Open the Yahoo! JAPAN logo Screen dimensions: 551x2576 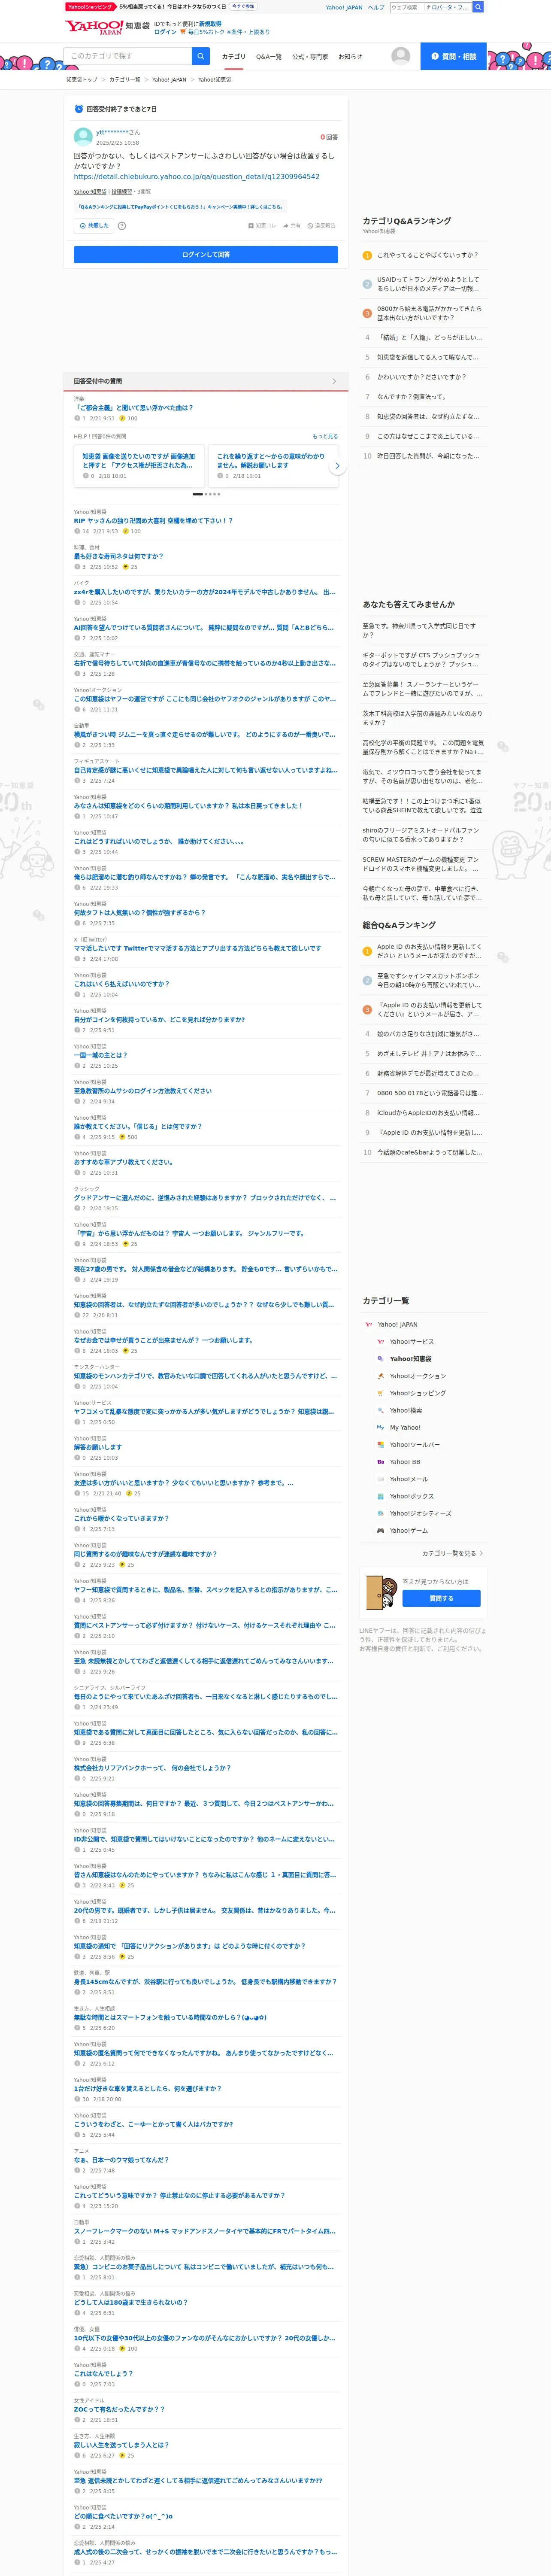click(x=93, y=27)
